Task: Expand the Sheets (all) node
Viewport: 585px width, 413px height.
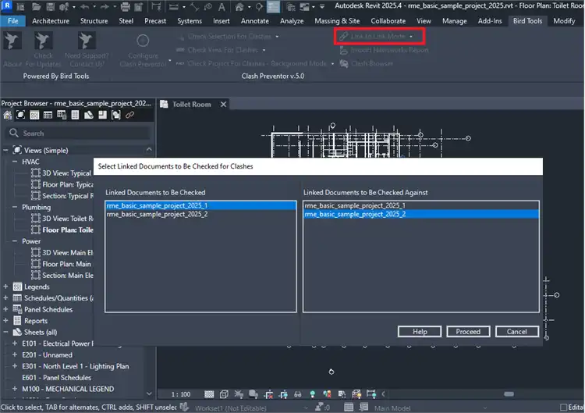Action: 6,332
